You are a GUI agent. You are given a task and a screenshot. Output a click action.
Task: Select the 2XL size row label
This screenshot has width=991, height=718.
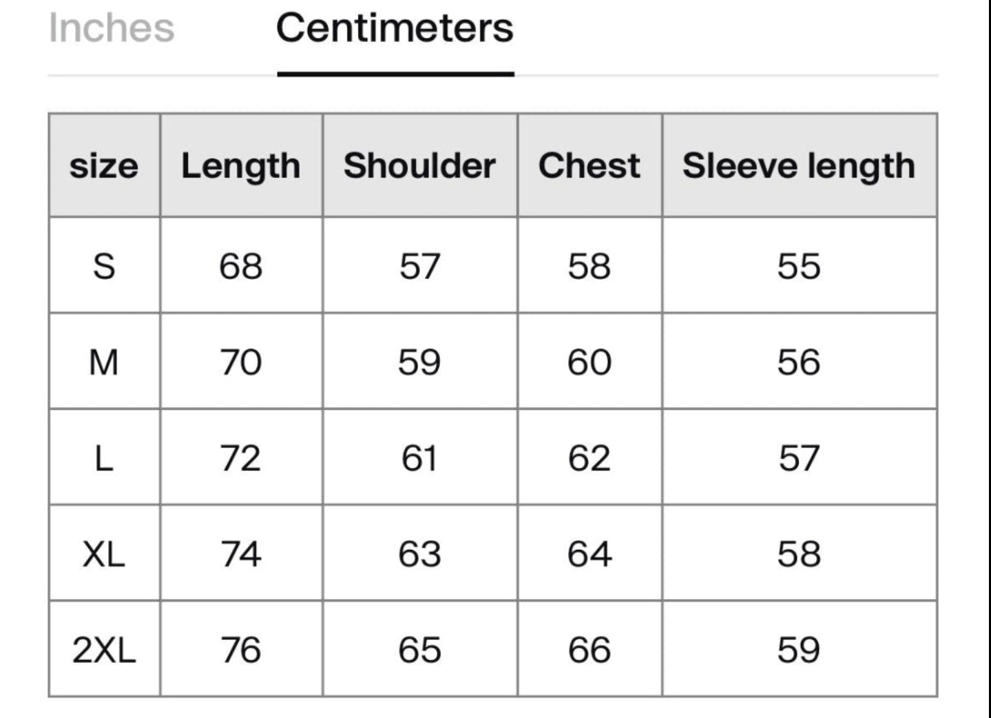pos(104,650)
